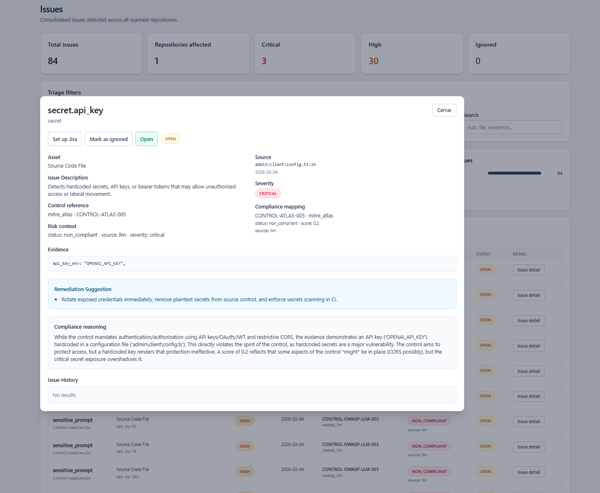Select the Critical count summary card
The width and height of the screenshot is (600, 493).
[x=305, y=53]
